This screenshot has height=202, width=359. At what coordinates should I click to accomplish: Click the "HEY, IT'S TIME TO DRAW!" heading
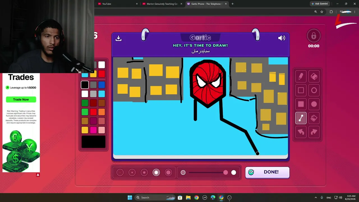tap(200, 45)
